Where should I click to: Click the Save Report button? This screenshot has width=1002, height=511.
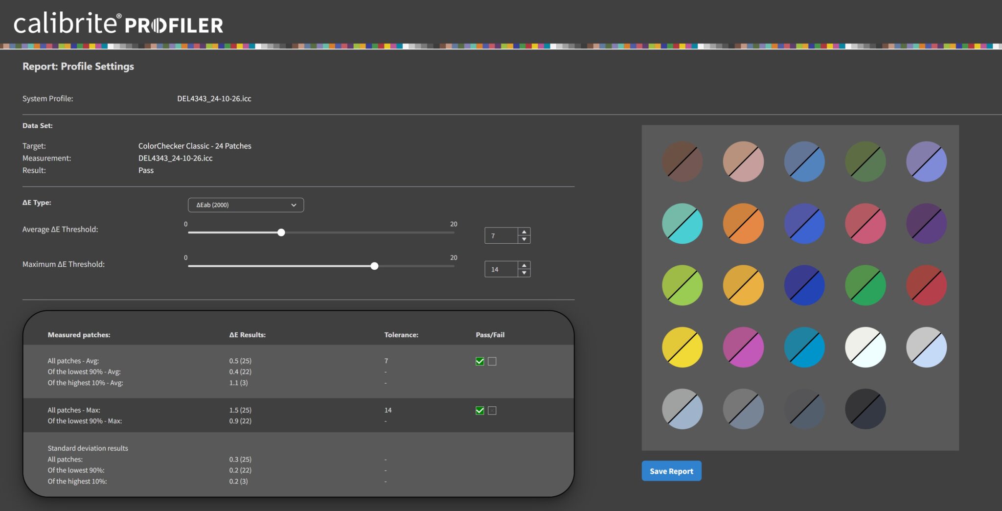(671, 471)
